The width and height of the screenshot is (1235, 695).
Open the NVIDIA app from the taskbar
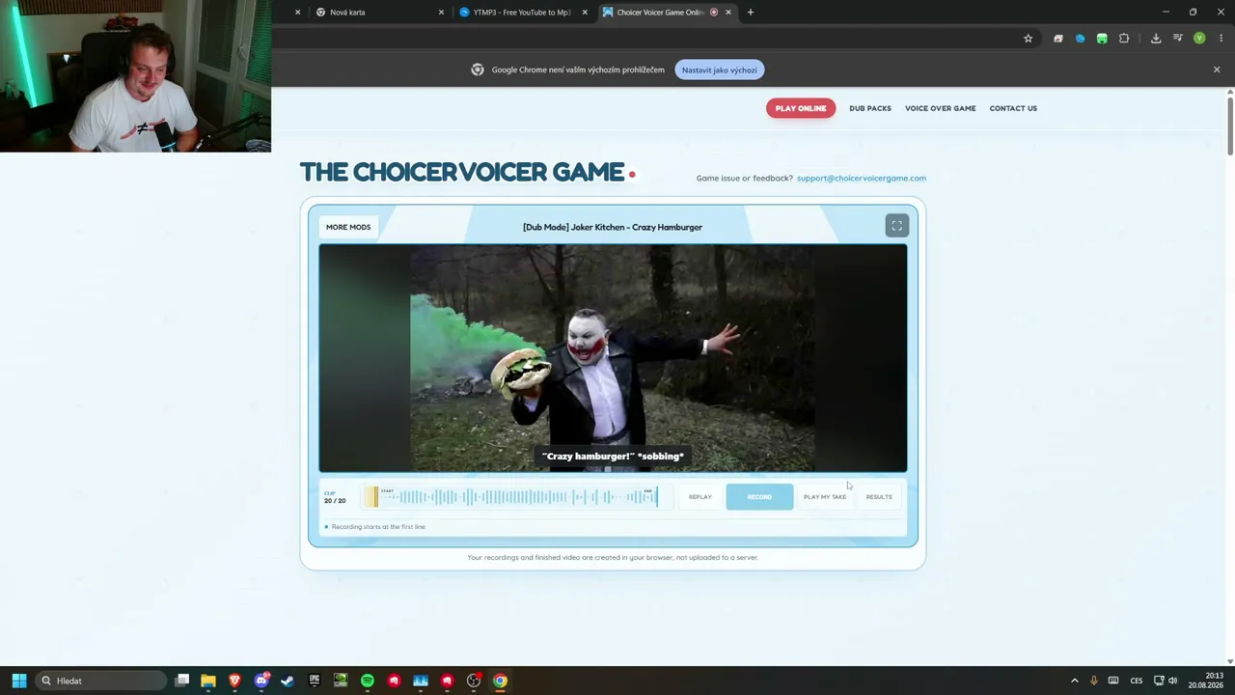coord(341,681)
